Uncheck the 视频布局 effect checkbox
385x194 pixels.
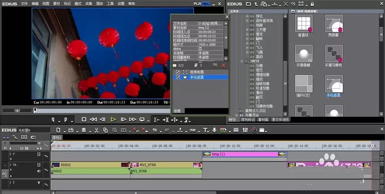(x=178, y=72)
